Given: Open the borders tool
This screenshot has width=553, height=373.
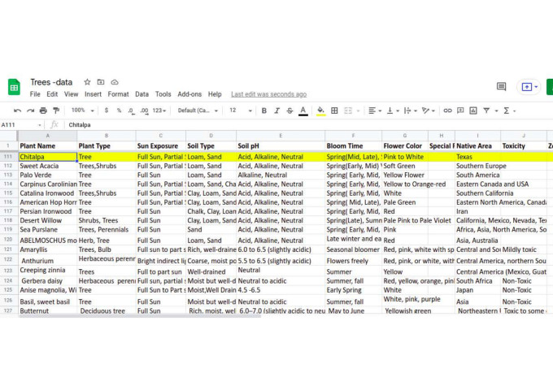Looking at the screenshot, I should coord(335,111).
